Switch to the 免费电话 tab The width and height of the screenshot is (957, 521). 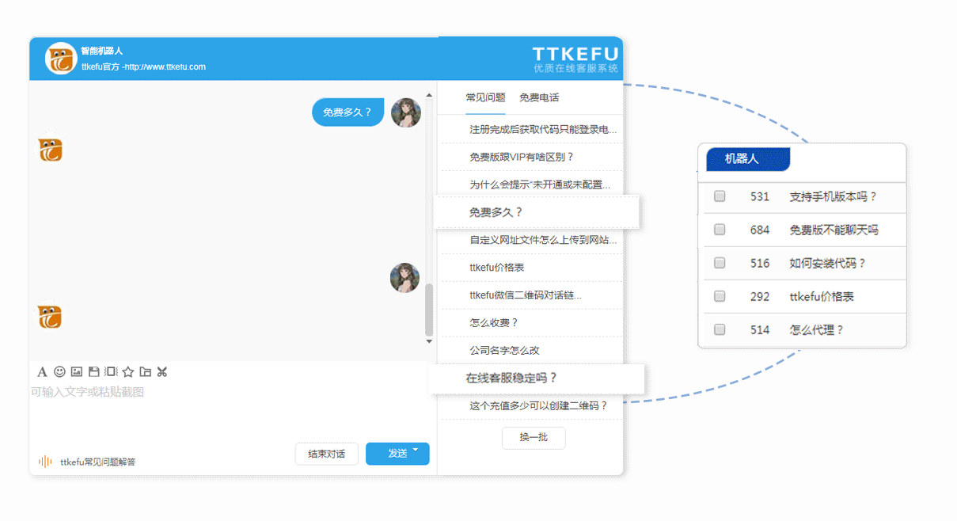(x=539, y=97)
